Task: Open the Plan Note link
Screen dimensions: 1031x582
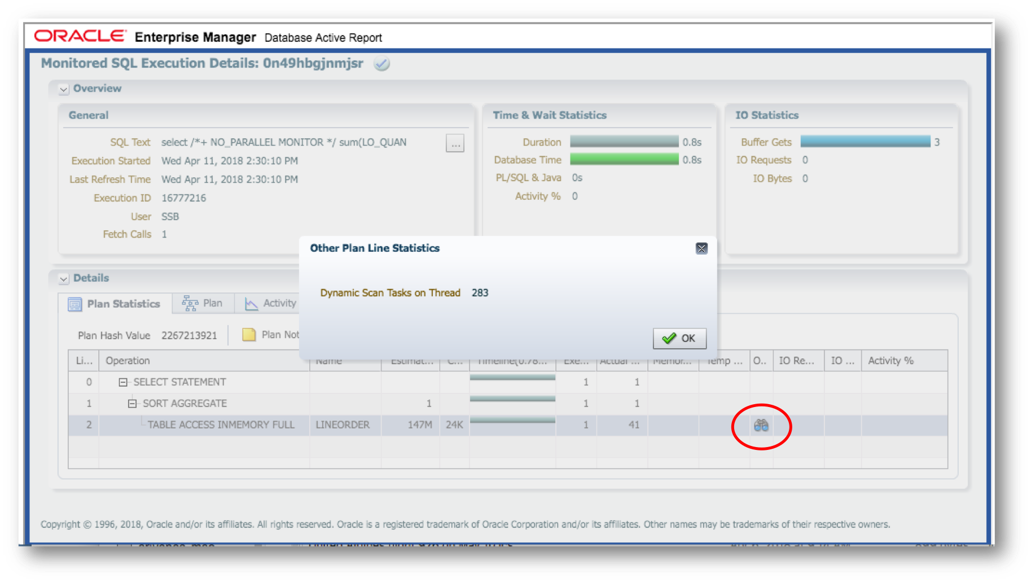Action: [271, 335]
